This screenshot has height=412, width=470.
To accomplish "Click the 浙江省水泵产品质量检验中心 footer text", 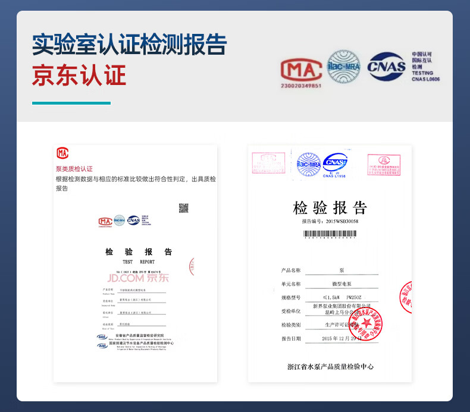I will coord(330,367).
